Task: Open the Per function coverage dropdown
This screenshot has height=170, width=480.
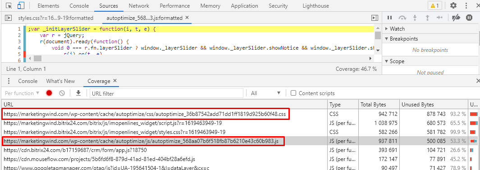Action: pyautogui.click(x=23, y=93)
